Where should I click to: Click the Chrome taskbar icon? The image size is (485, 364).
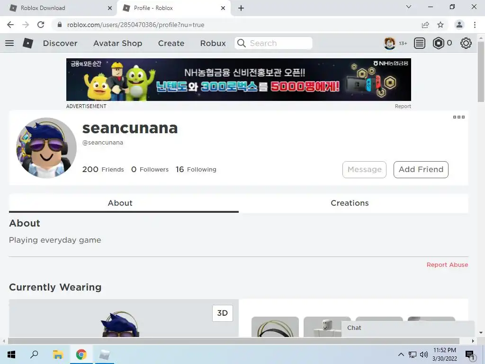pos(81,355)
